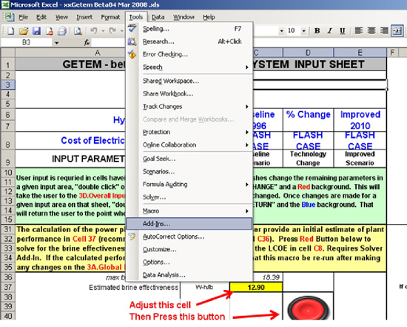Open the font size dropdown arrow

tap(303, 31)
